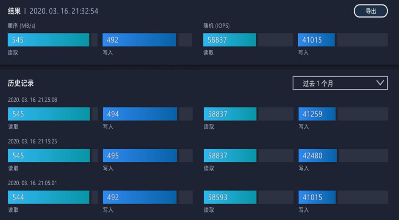Select the 历史记录 (History) section title
Image resolution: width=399 pixels, height=220 pixels.
(x=20, y=83)
